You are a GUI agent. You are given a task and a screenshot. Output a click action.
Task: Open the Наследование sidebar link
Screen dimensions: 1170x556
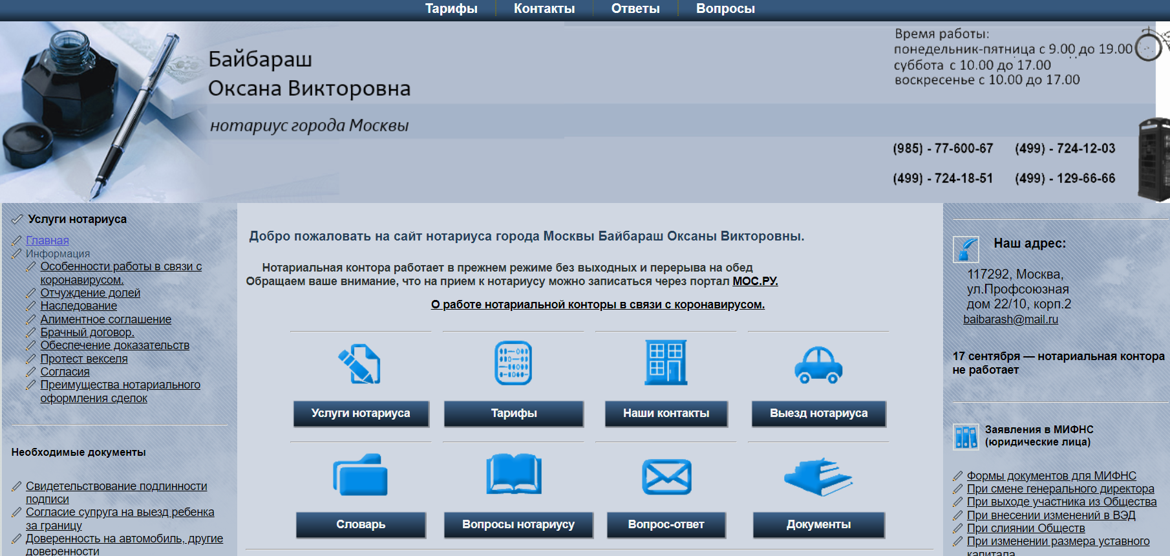pos(78,306)
